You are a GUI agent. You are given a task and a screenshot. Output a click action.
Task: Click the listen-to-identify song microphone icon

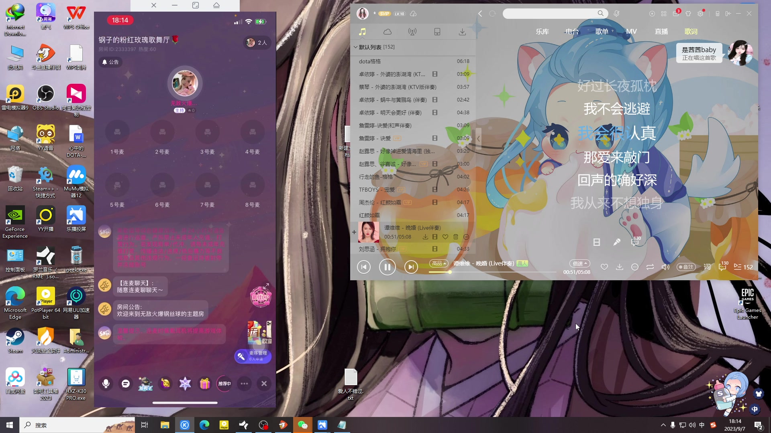click(616, 14)
